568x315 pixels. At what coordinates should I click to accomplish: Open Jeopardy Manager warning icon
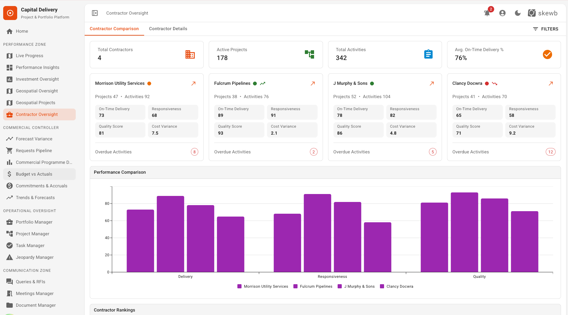(x=10, y=257)
